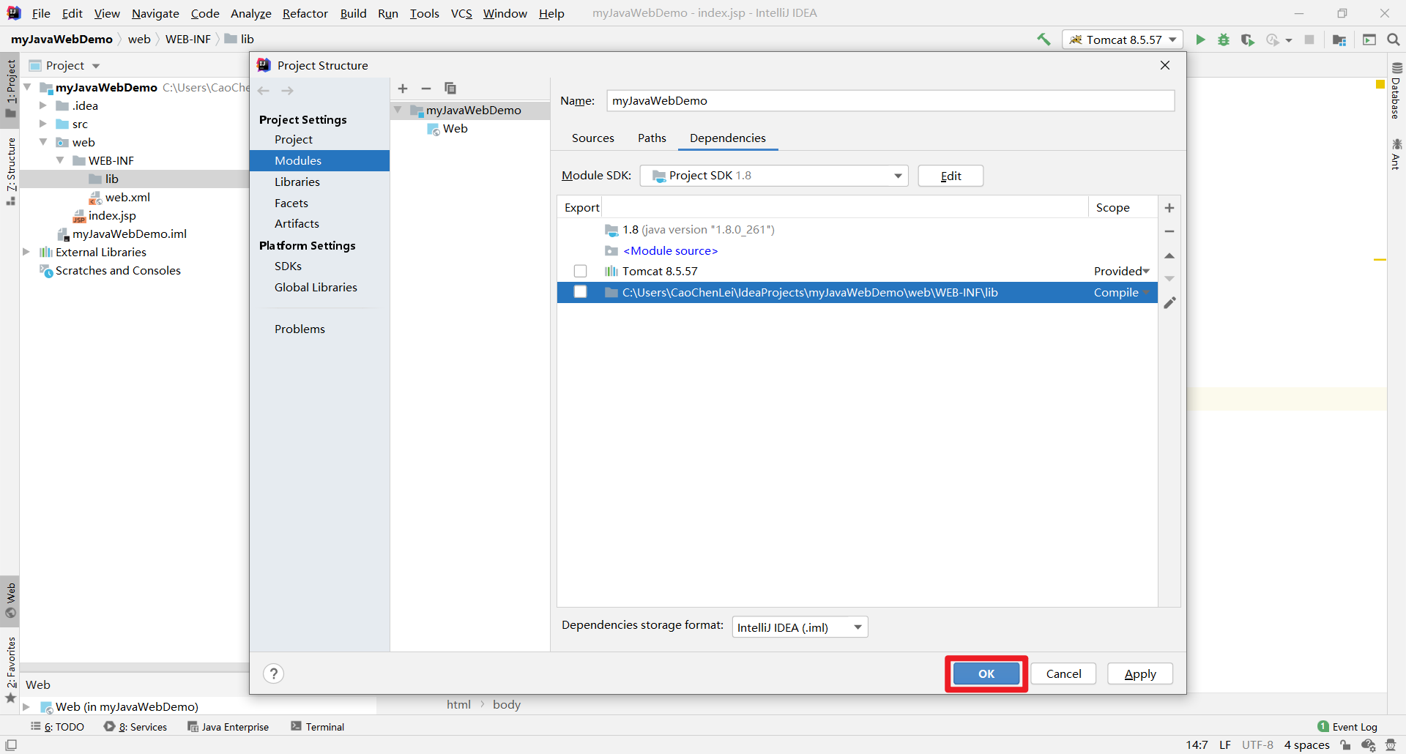Expand External Libraries node
Screen dimensions: 1406x754
tap(26, 252)
